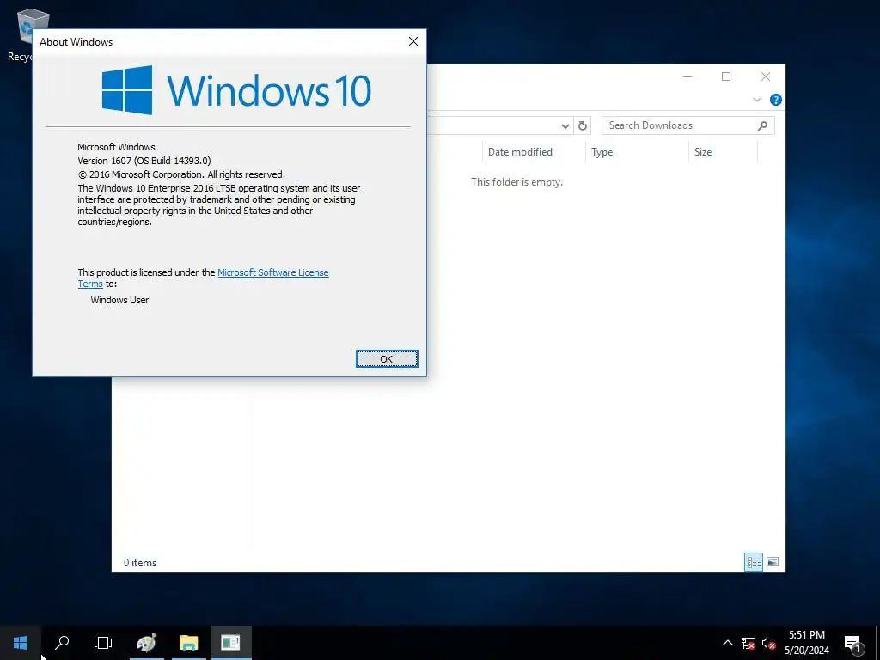880x660 pixels.
Task: Click Version 1607 build text
Action: [x=144, y=161]
